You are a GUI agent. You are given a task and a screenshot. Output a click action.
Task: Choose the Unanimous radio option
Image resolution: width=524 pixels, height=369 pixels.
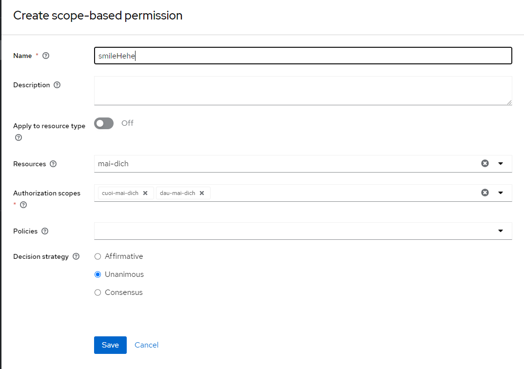(98, 274)
